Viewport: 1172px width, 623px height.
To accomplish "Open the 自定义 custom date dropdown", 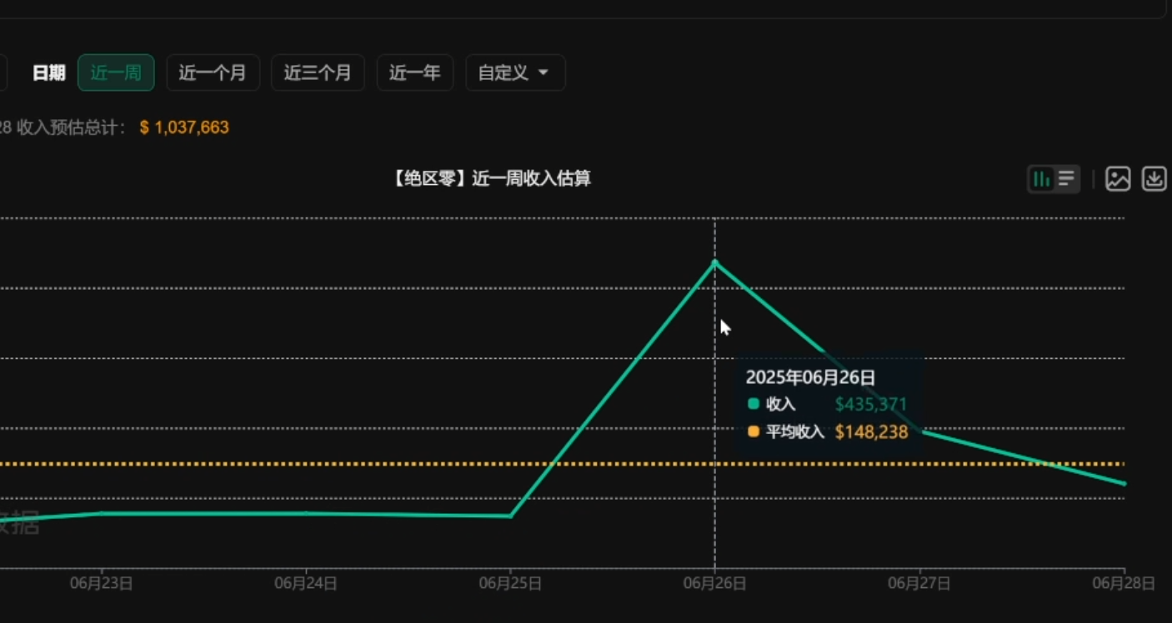I will click(x=515, y=72).
